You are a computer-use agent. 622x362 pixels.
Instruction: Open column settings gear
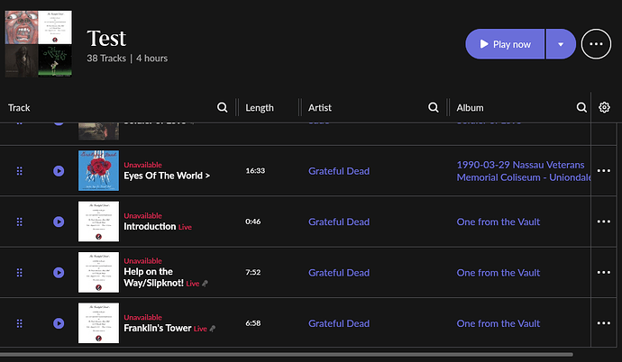(x=604, y=108)
